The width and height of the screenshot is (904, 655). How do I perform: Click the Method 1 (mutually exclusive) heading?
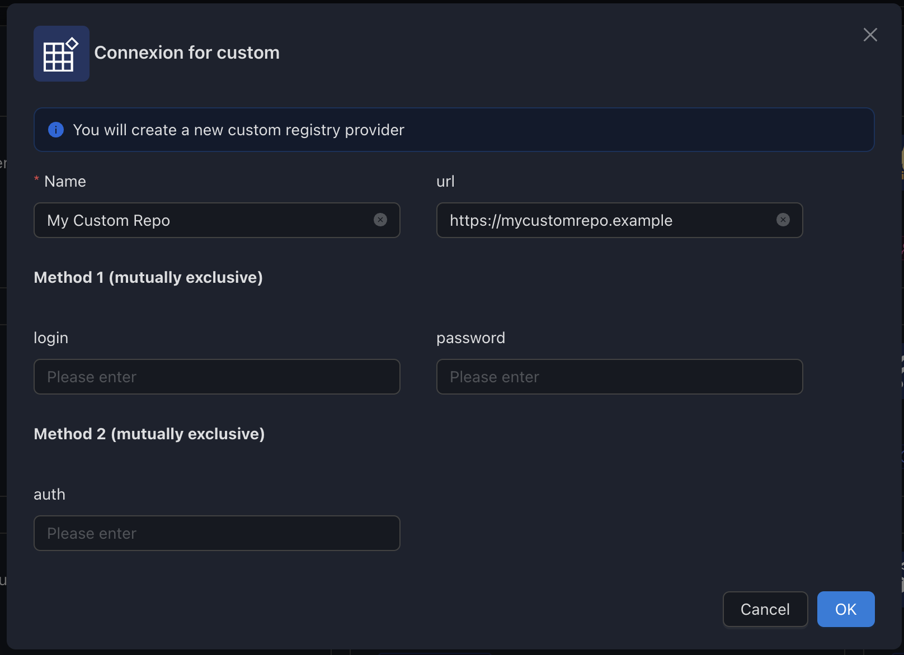point(148,277)
